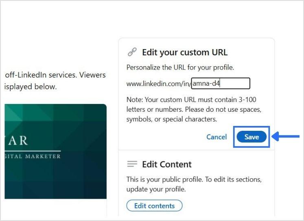Click the "GITAL MARKETER" text on the banner
304x221 pixels.
coord(33,156)
